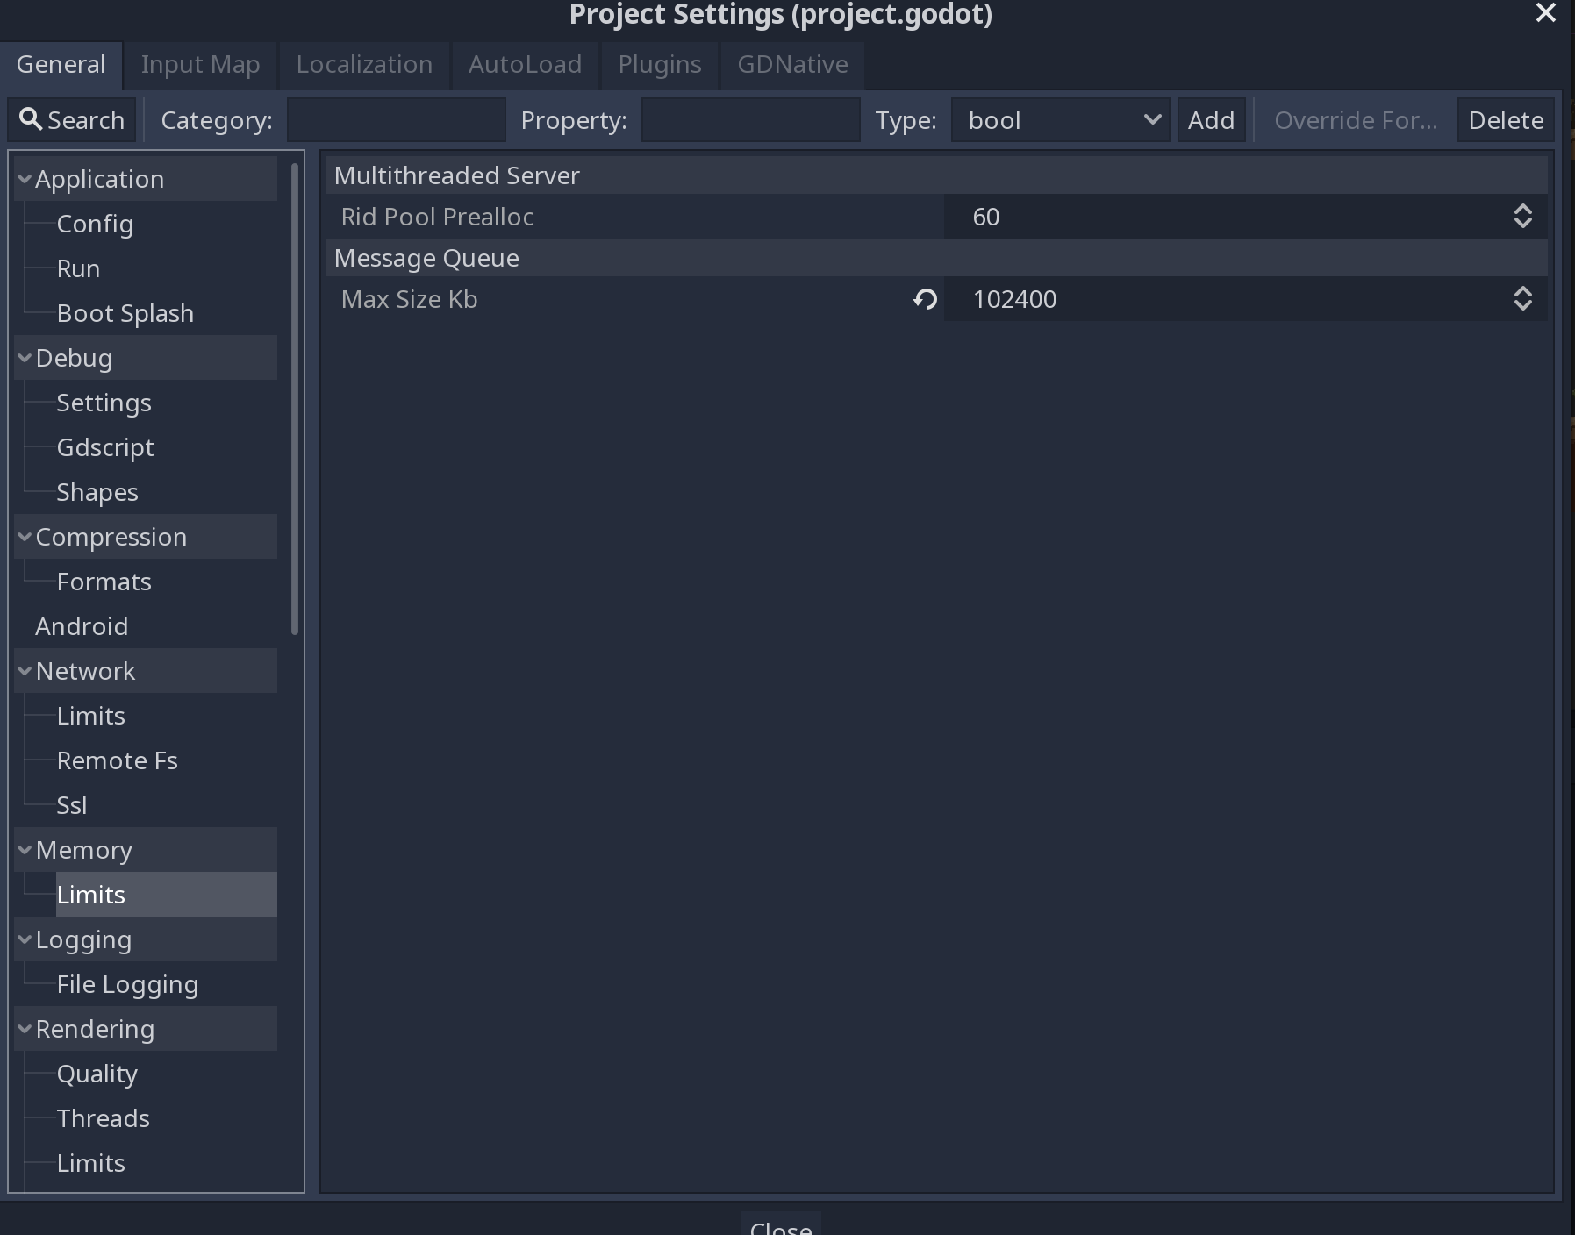Revert Max Size Kb to default value
The width and height of the screenshot is (1575, 1235).
[924, 299]
